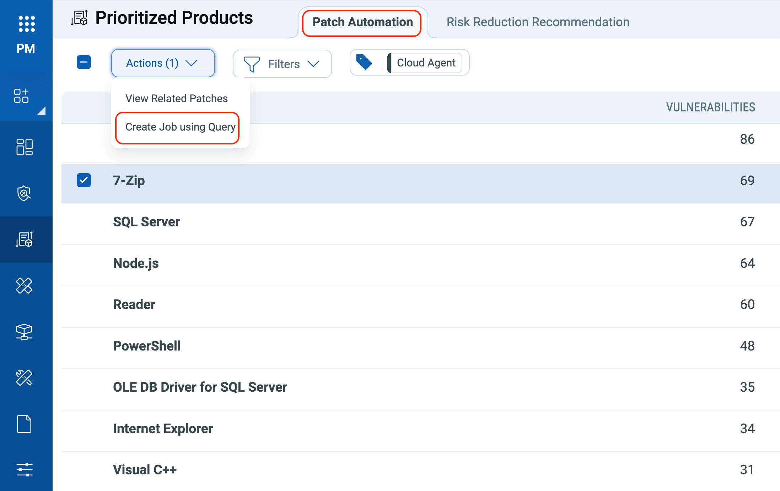Expand the Filters dropdown
This screenshot has height=491, width=780.
click(282, 64)
